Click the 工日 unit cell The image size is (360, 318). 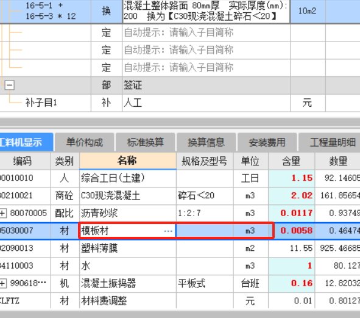pyautogui.click(x=250, y=178)
